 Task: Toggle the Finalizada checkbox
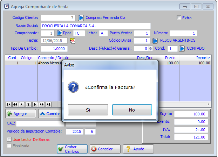point(9,146)
